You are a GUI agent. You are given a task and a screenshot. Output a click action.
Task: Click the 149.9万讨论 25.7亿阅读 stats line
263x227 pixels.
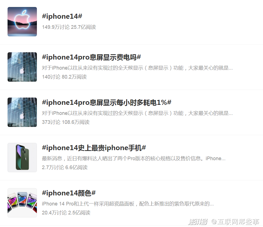coord(69,27)
